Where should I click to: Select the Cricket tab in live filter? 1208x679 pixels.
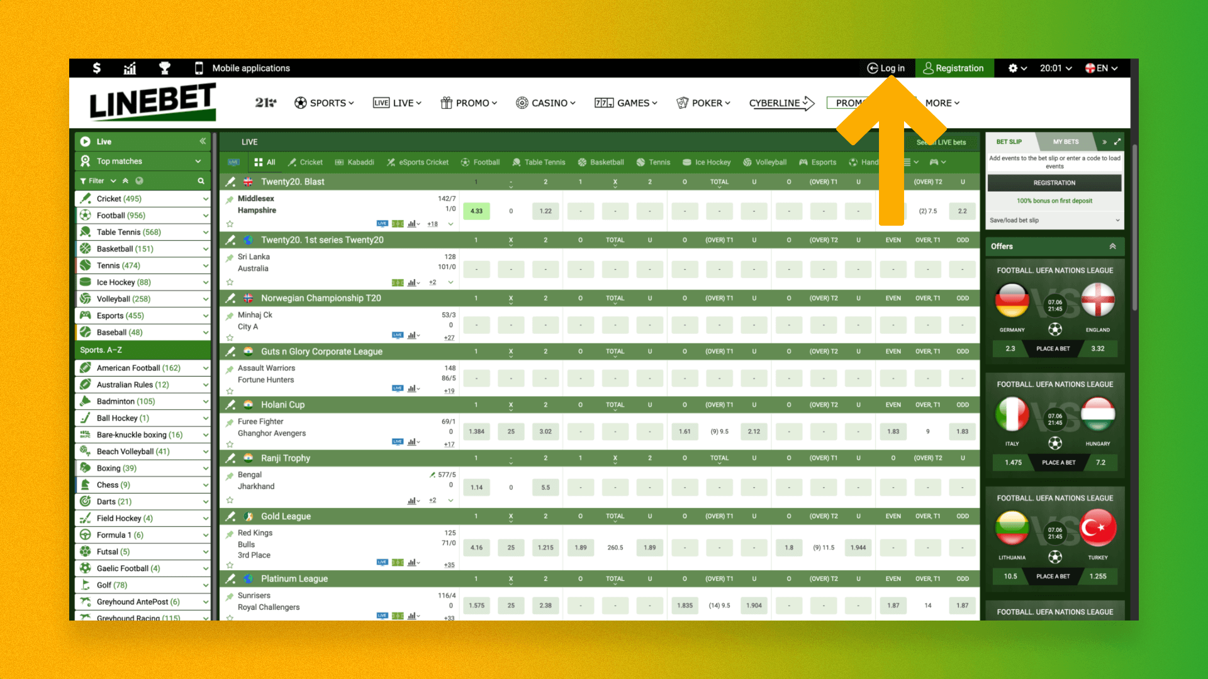click(305, 162)
